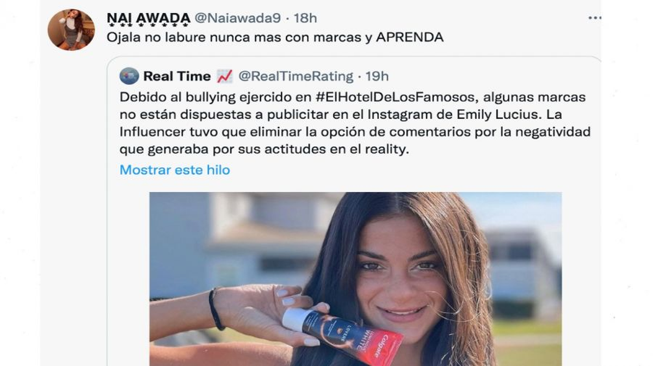
Task: Open the NAI AWADA display name
Action: (149, 18)
